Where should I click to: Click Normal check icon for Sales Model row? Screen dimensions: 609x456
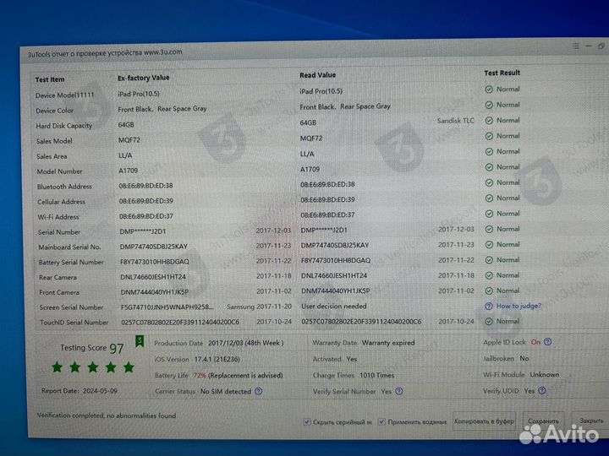489,136
